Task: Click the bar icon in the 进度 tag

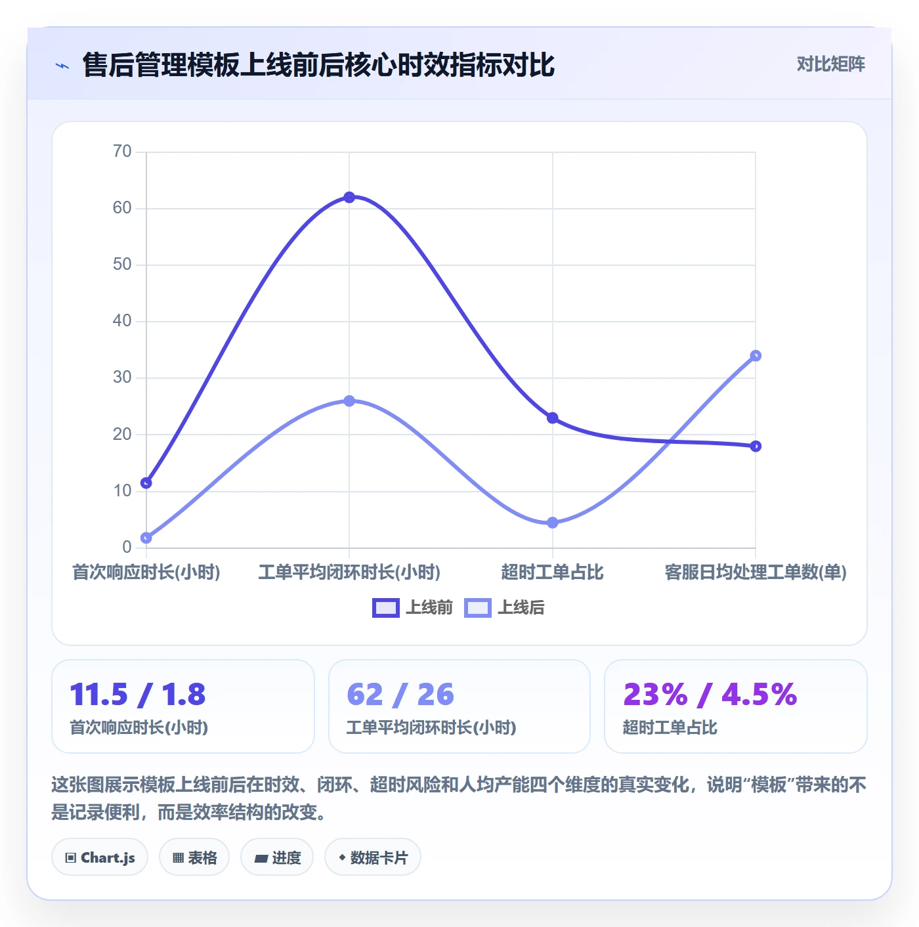Action: pos(261,858)
